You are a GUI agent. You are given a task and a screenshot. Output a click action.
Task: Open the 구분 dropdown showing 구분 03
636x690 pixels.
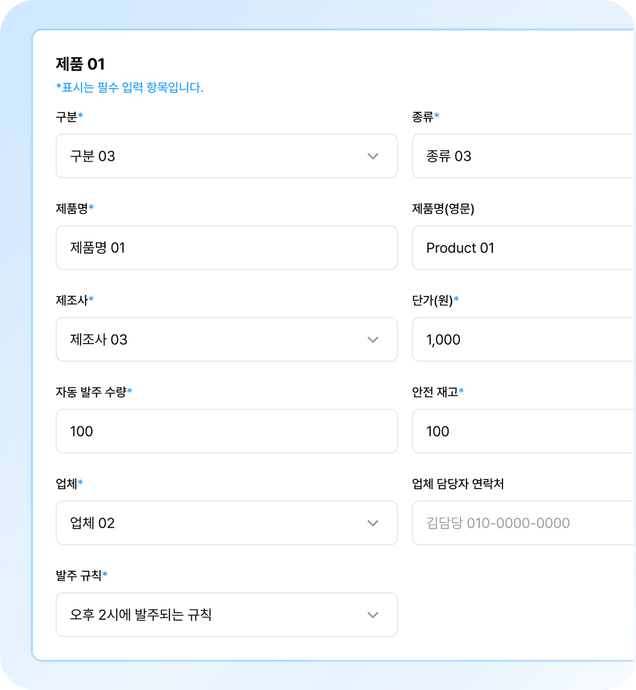pos(227,156)
